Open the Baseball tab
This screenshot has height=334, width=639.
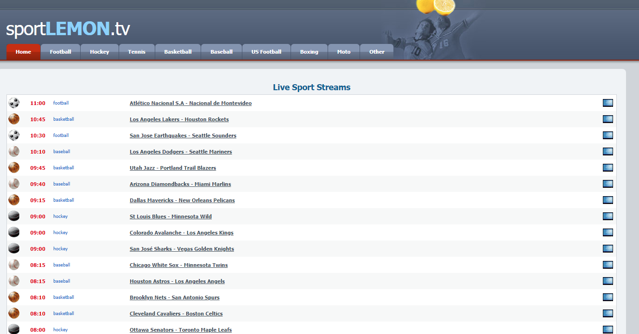[x=221, y=52]
